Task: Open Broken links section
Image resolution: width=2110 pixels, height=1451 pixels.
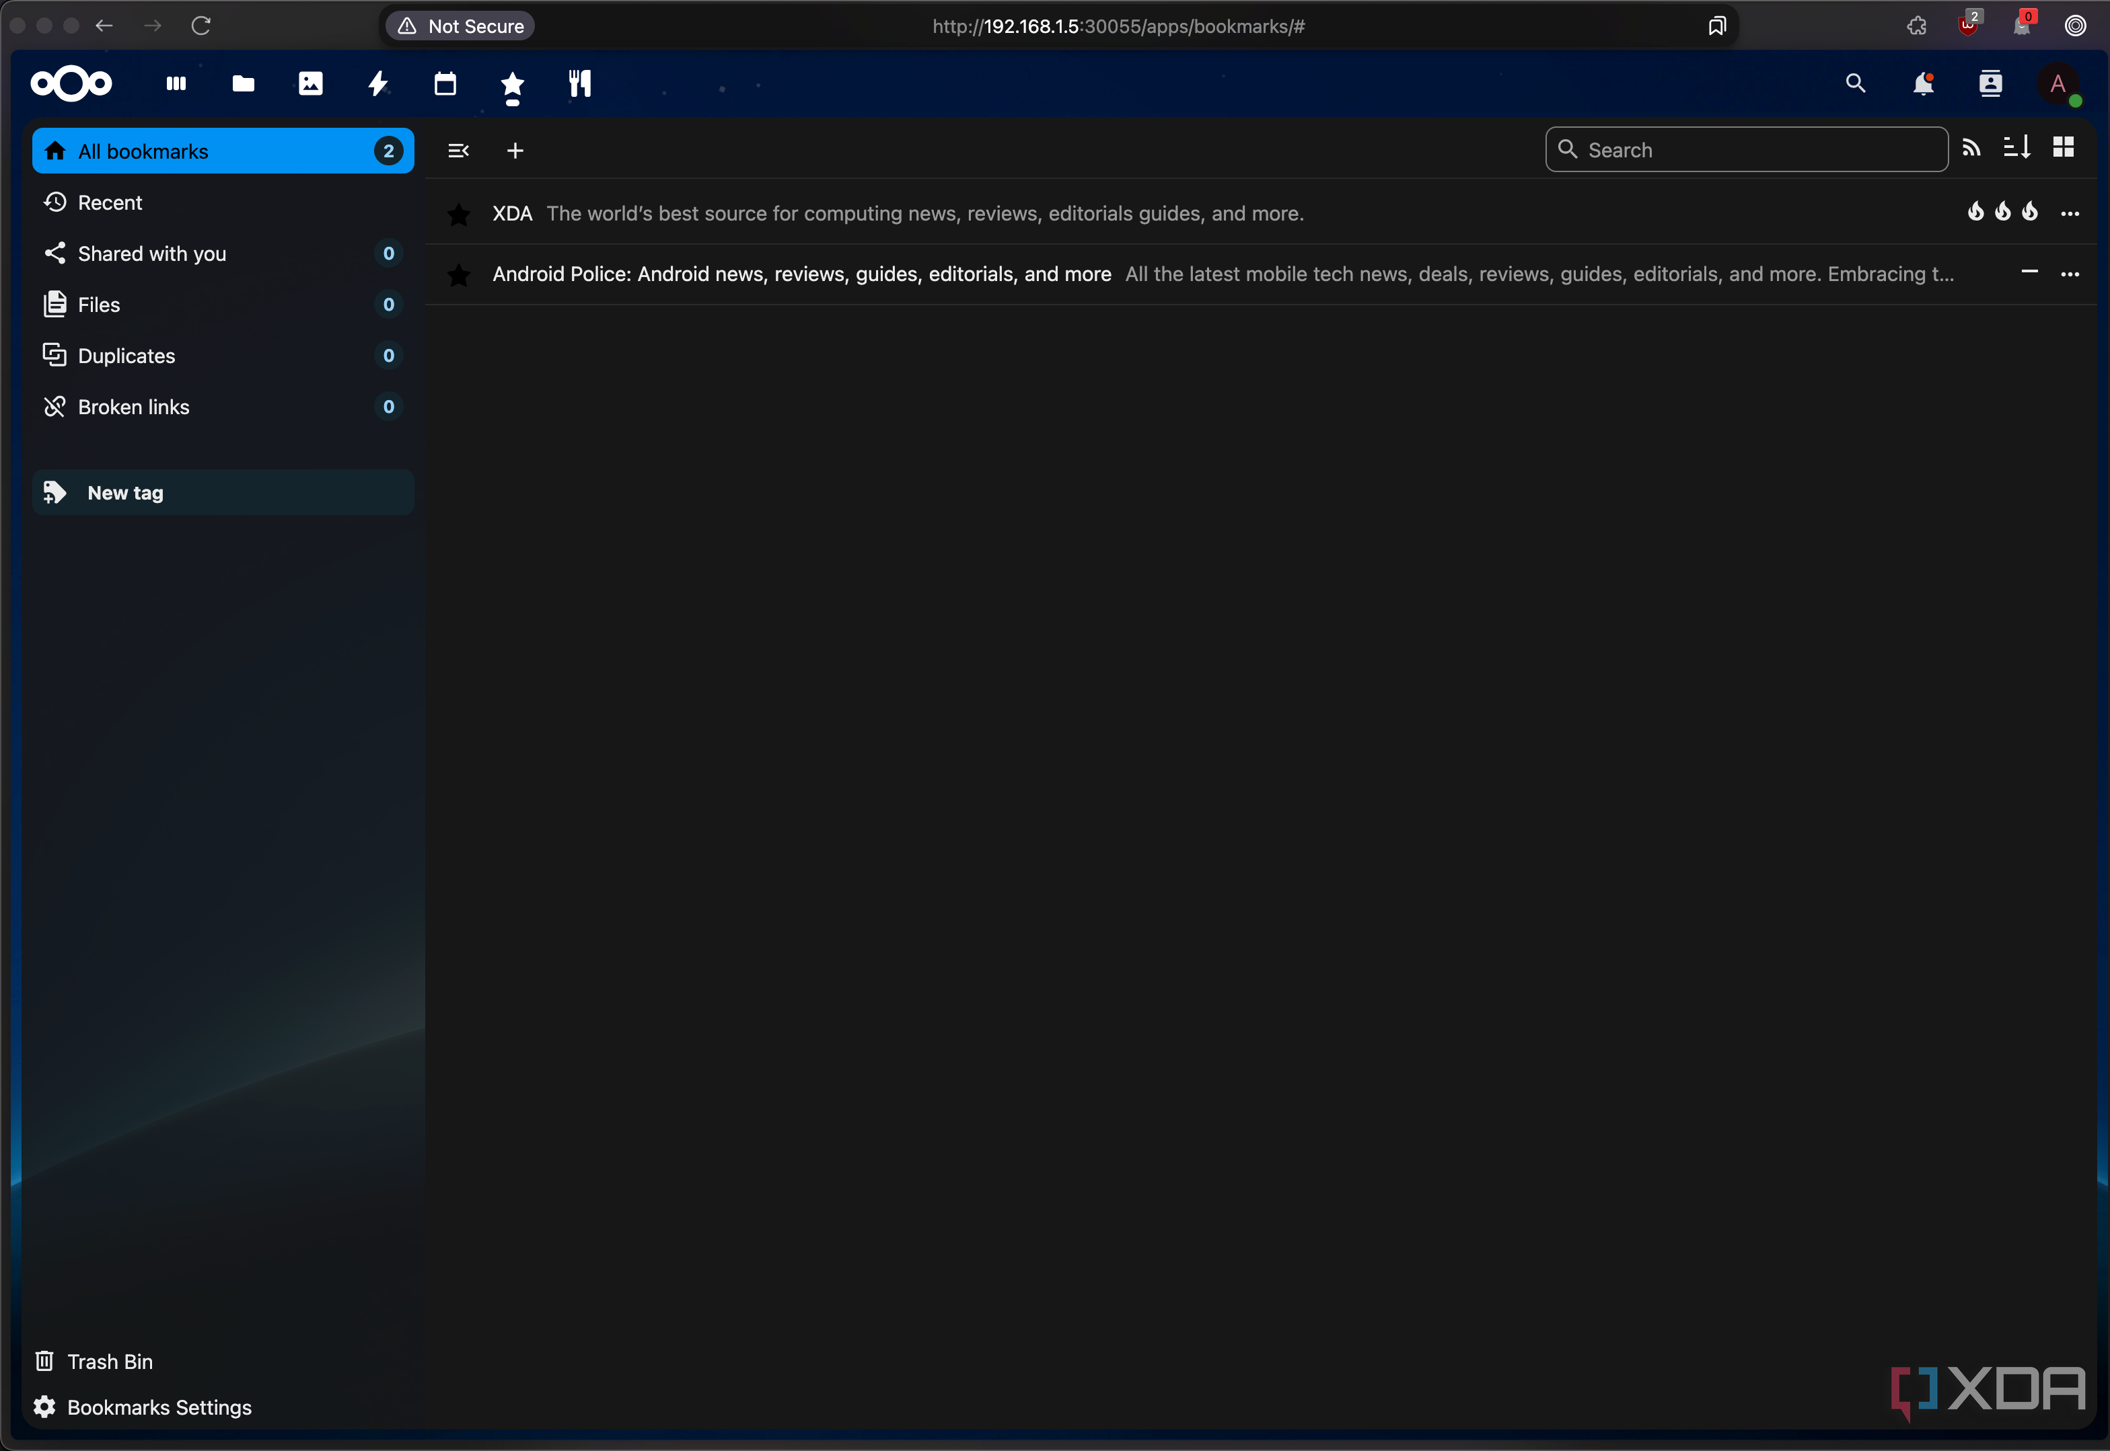Action: pyautogui.click(x=223, y=406)
